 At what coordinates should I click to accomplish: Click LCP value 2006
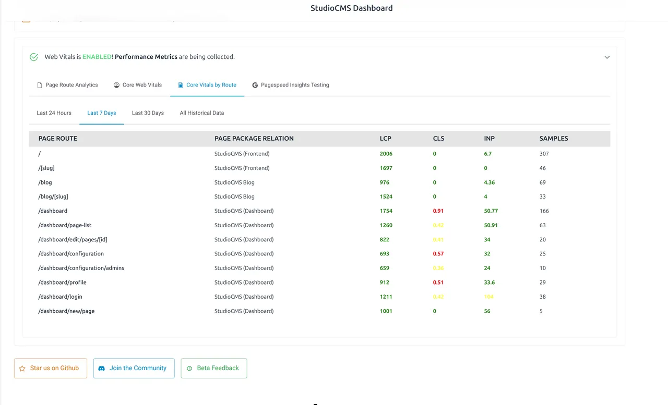click(x=386, y=154)
